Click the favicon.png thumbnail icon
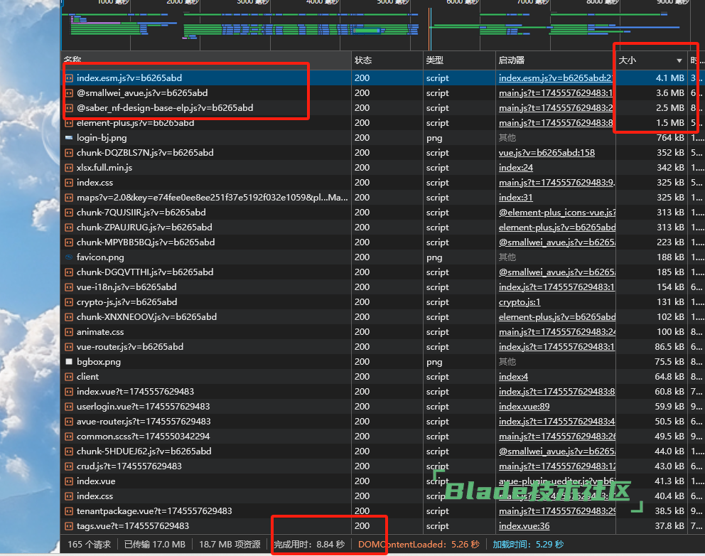Screen dimensions: 705x556 coord(69,257)
